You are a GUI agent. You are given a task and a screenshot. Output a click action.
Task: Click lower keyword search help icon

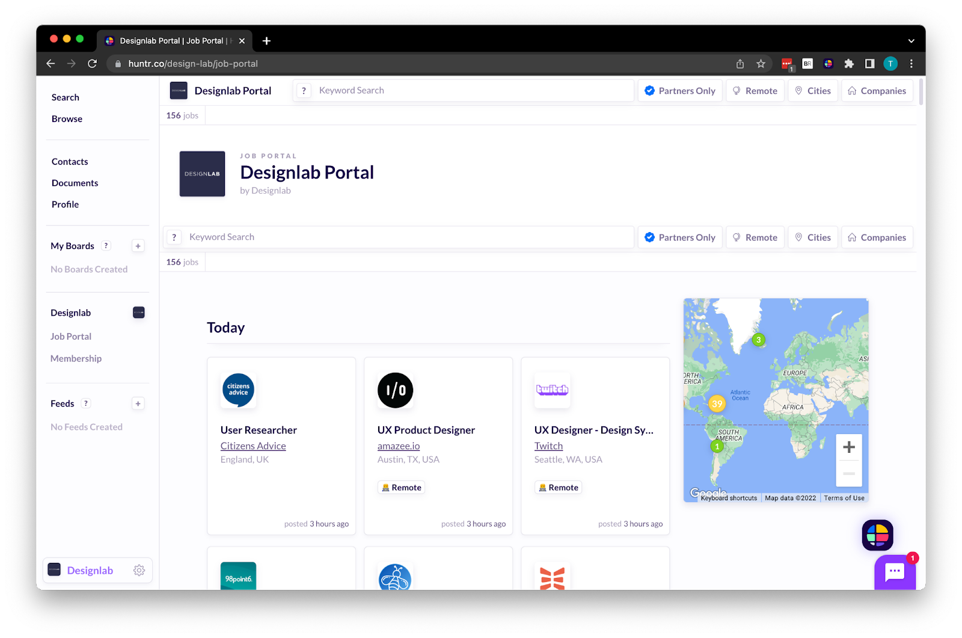tap(174, 238)
